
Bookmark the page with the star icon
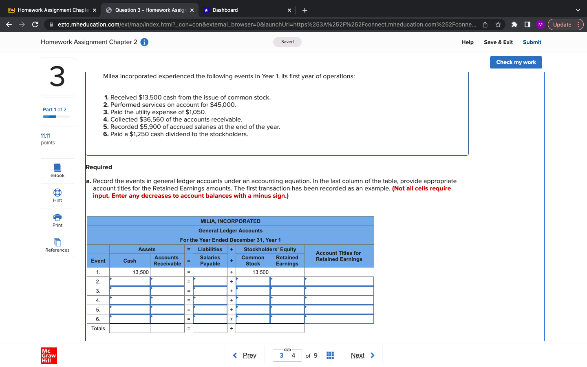pos(498,24)
